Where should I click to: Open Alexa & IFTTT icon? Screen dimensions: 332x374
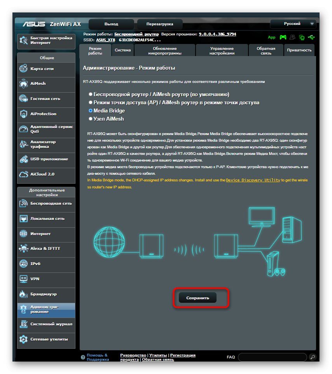pyautogui.click(x=23, y=249)
